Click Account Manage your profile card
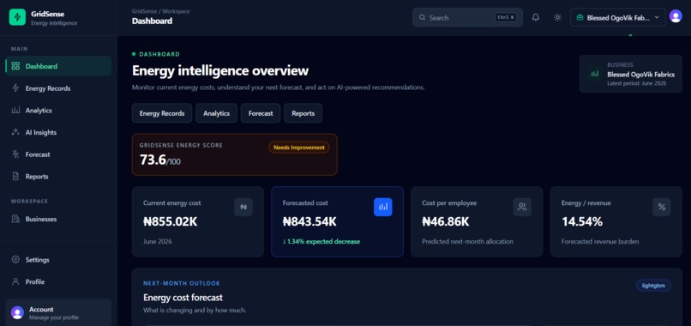Image resolution: width=691 pixels, height=326 pixels. pyautogui.click(x=58, y=312)
